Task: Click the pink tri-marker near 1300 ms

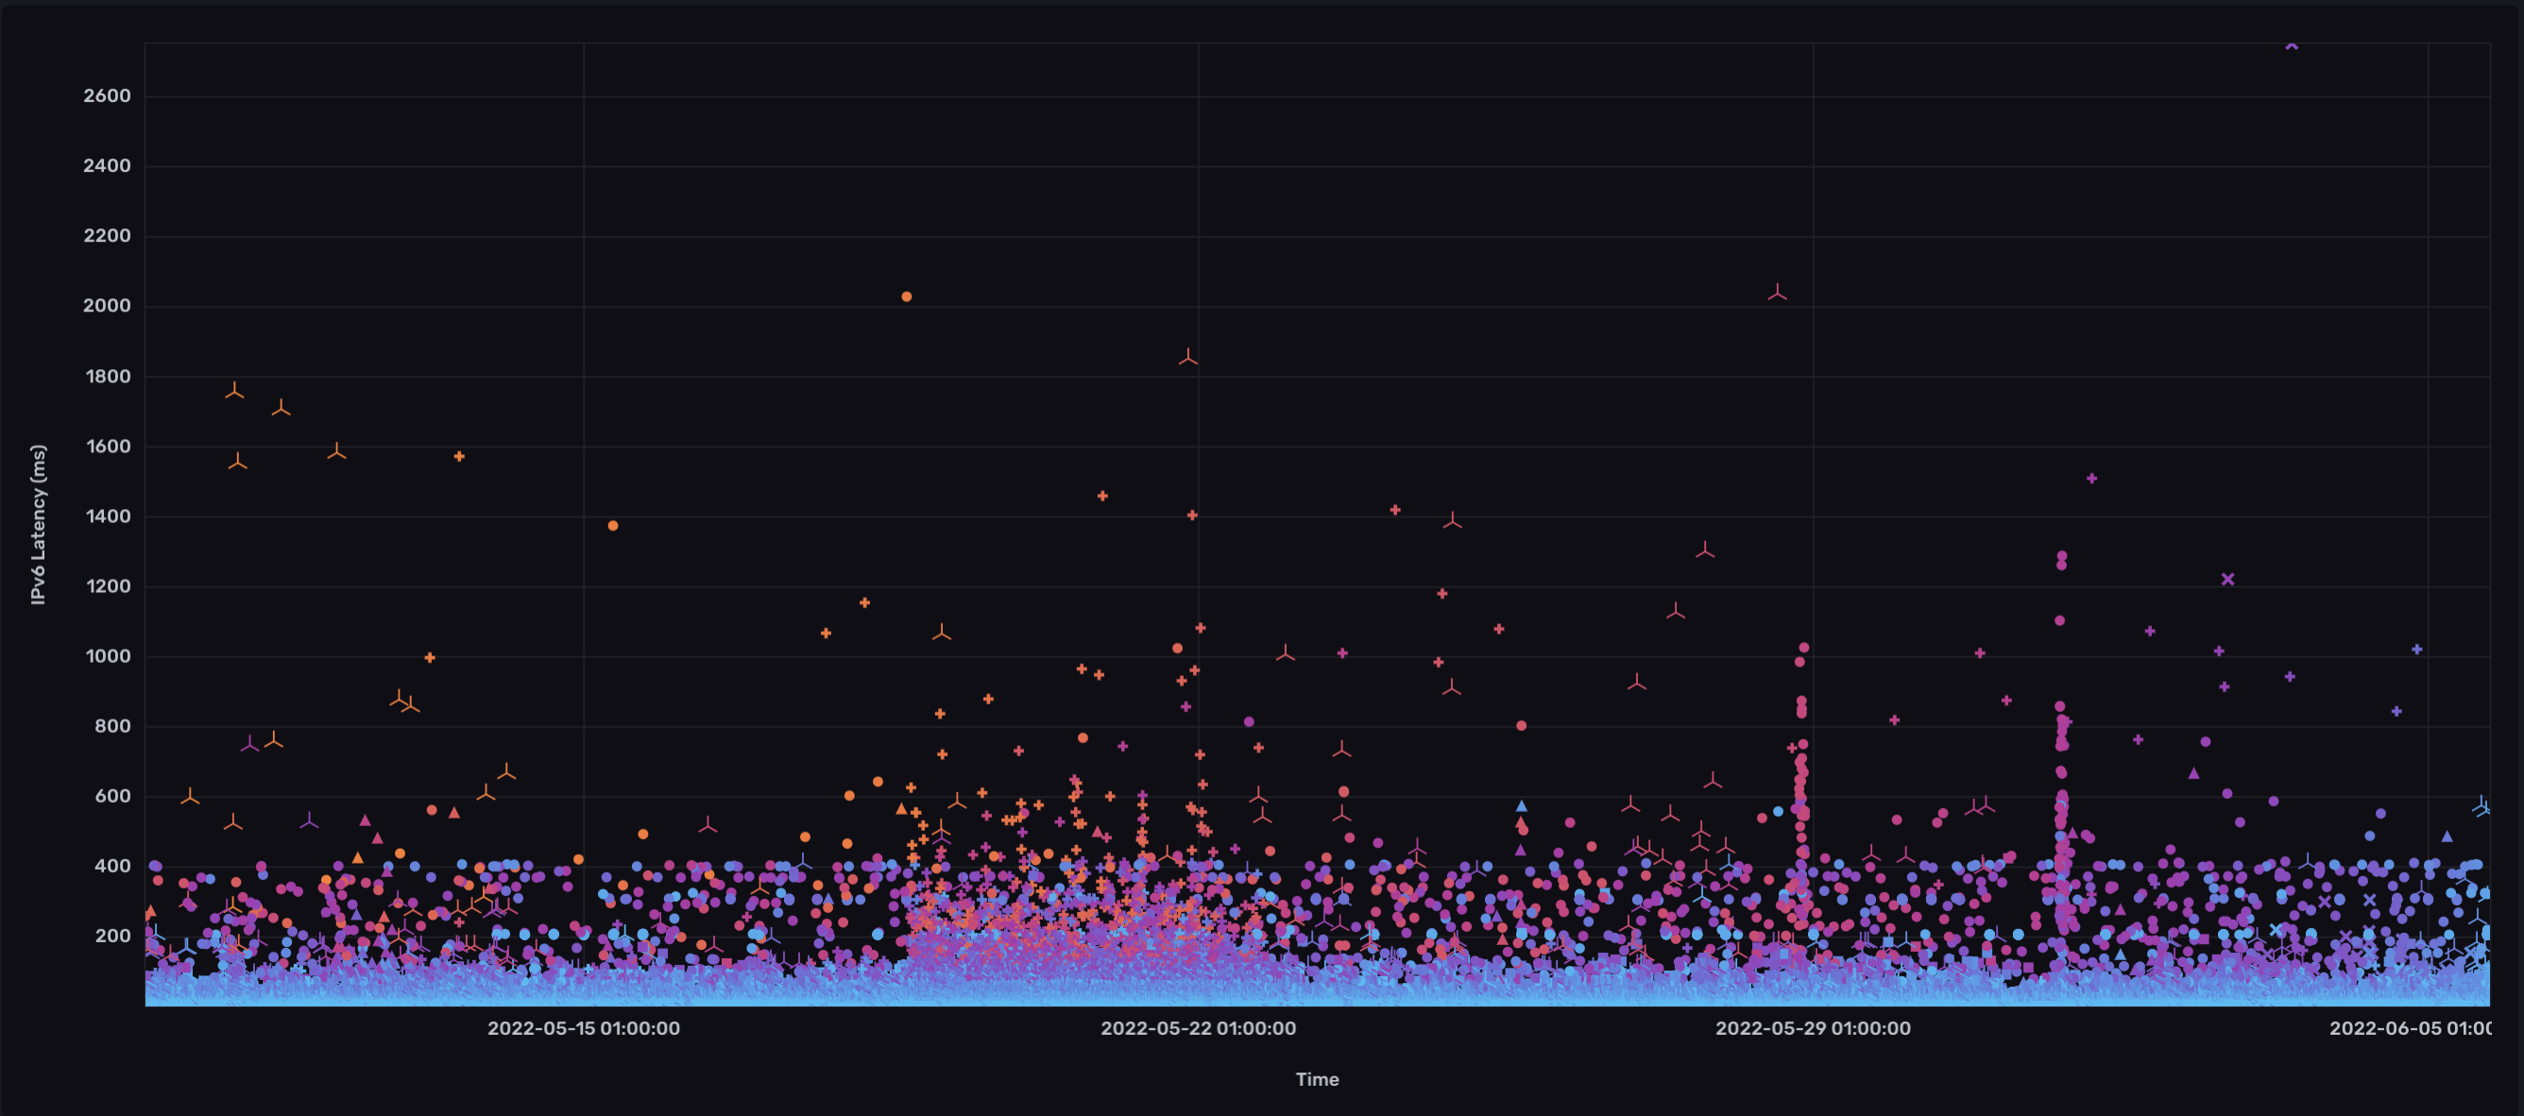Action: coord(1705,551)
